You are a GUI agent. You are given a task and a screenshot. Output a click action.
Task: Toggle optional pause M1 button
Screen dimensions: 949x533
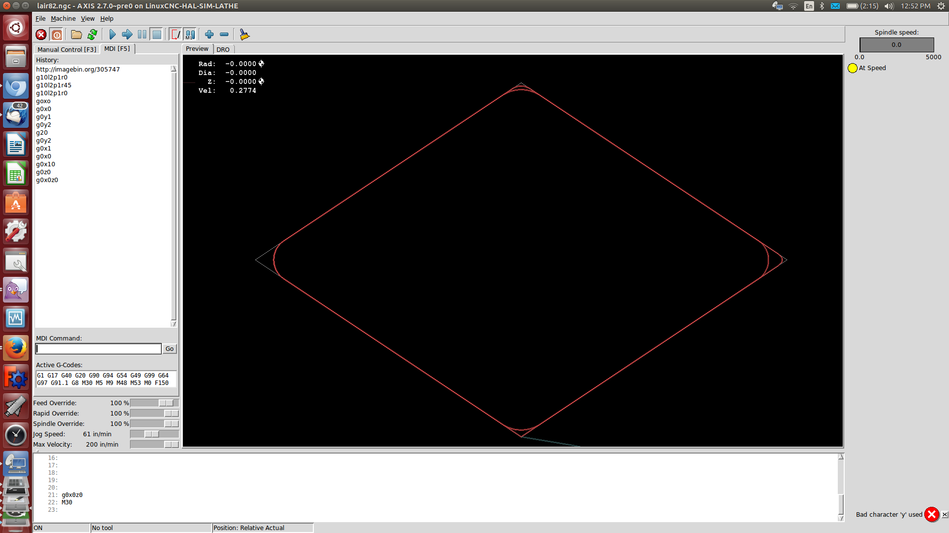[x=190, y=35]
